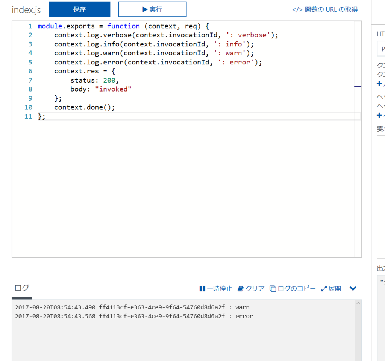
Task: Click line 2 context.log.verbose code
Action: [x=166, y=35]
